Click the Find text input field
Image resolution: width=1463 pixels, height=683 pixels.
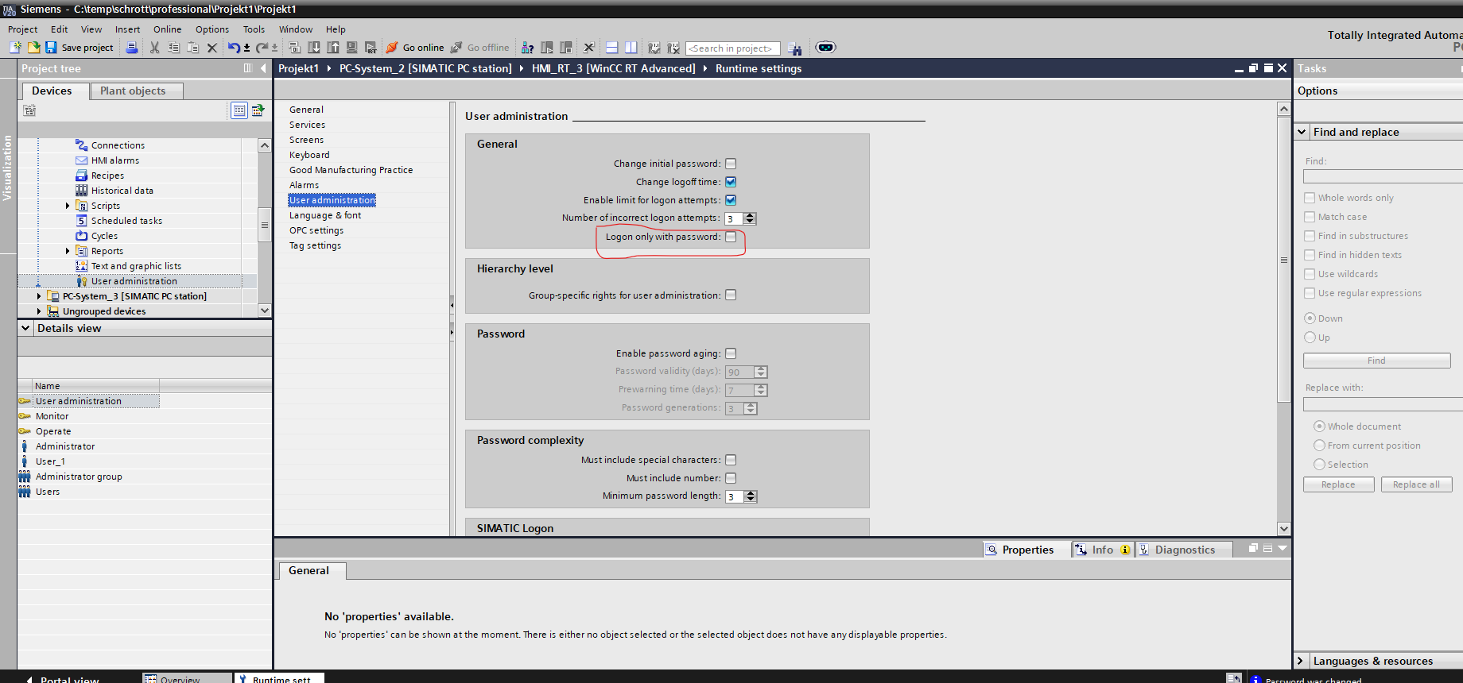(1383, 176)
